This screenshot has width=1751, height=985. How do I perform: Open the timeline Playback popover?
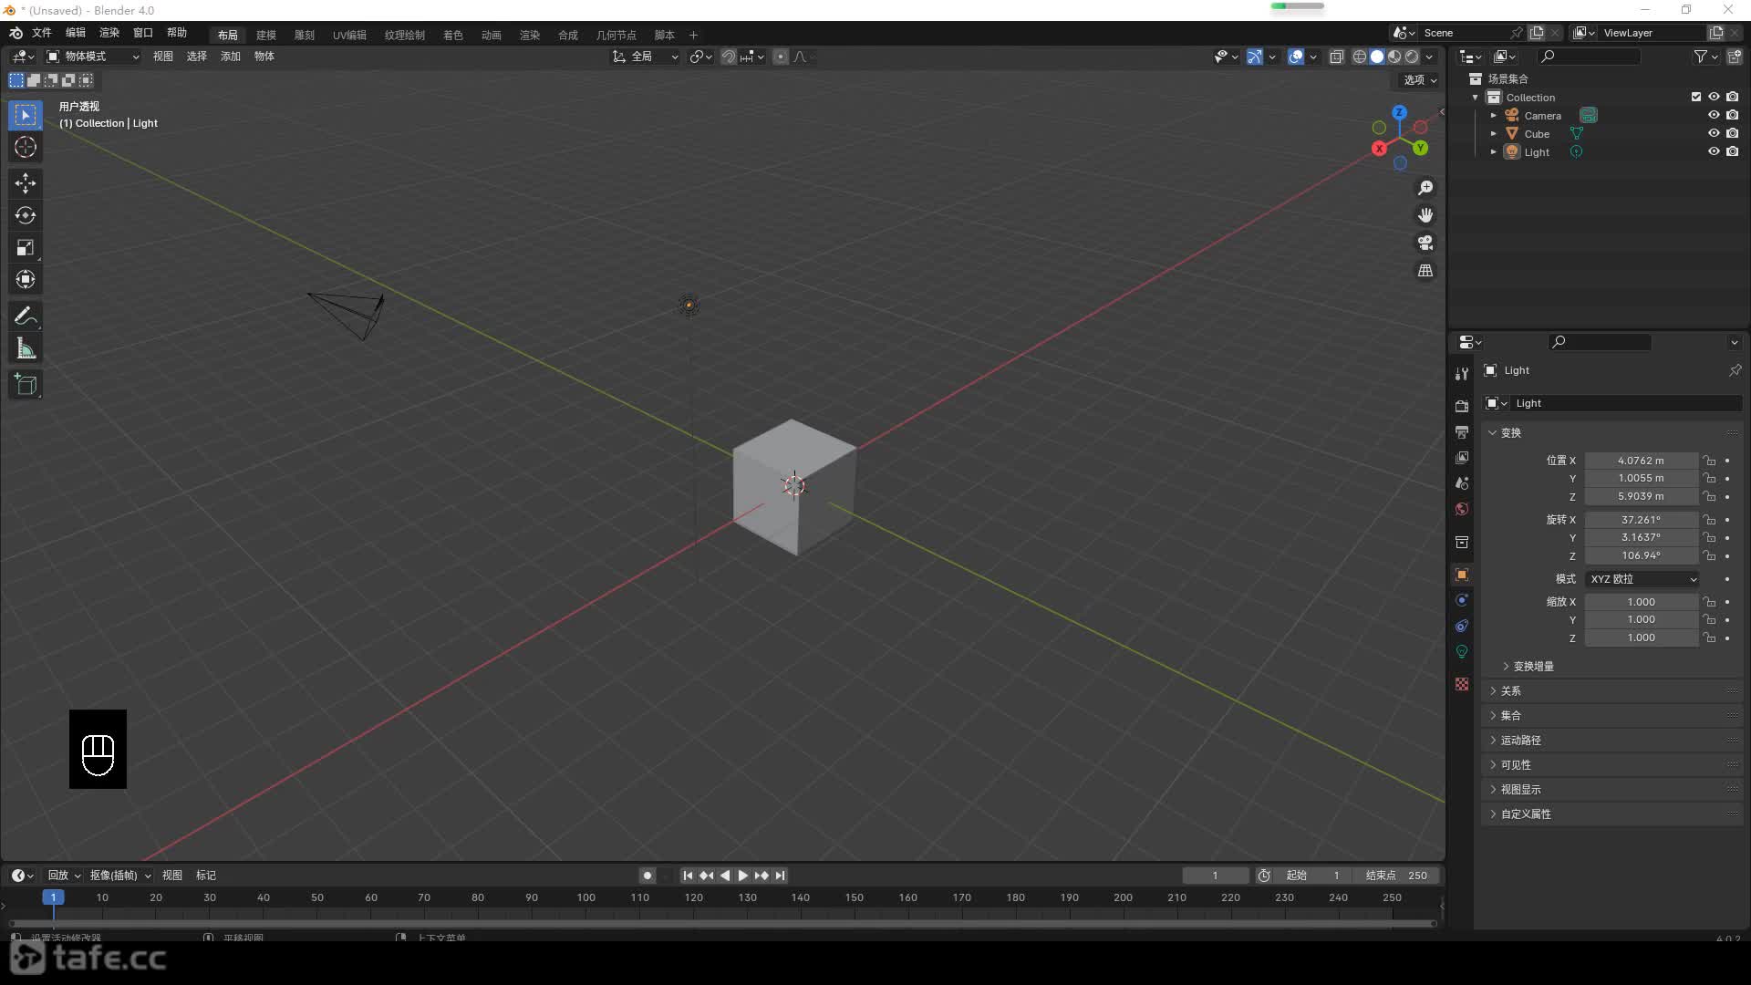click(64, 876)
